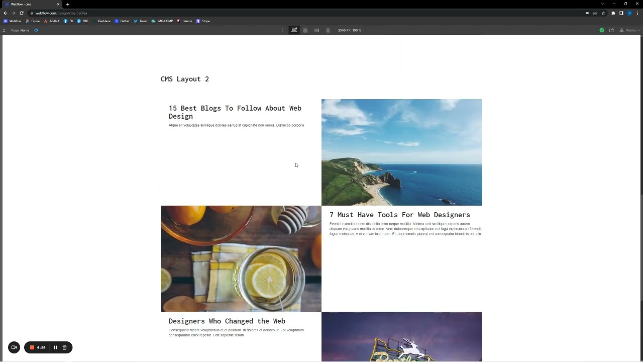Close the 'Webflow - cms' tab
This screenshot has height=362, width=643.
(x=58, y=4)
